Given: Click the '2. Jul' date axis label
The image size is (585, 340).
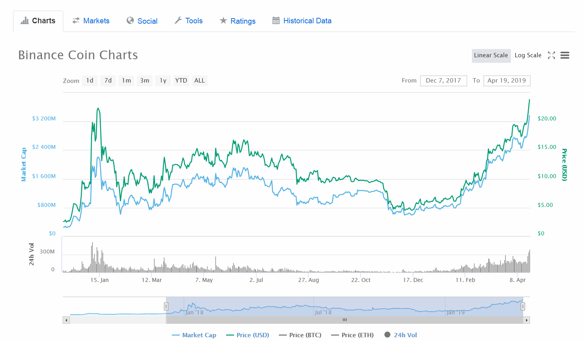Looking at the screenshot, I should pos(256,280).
